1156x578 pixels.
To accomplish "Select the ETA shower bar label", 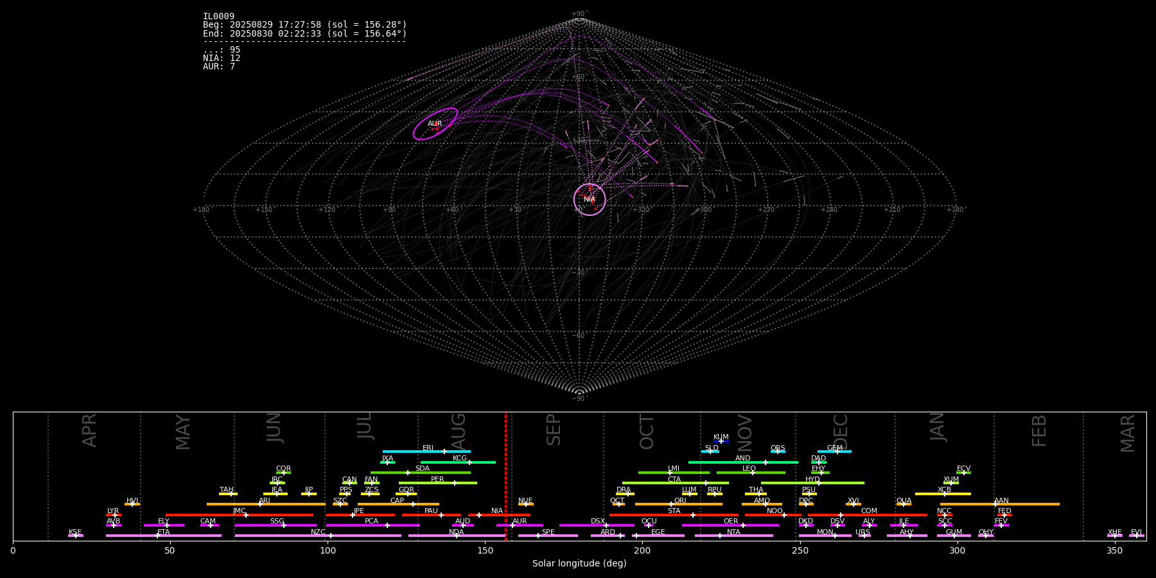I will coord(164,532).
